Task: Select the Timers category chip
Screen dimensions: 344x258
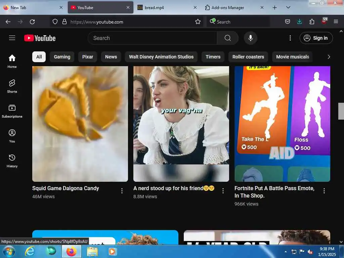Action: point(213,57)
